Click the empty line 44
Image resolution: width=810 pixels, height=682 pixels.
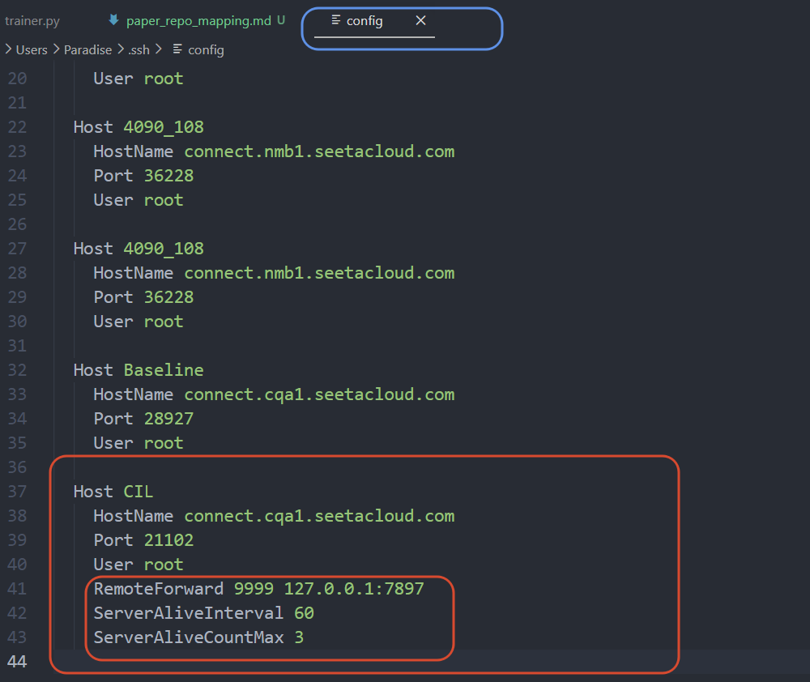click(413, 661)
